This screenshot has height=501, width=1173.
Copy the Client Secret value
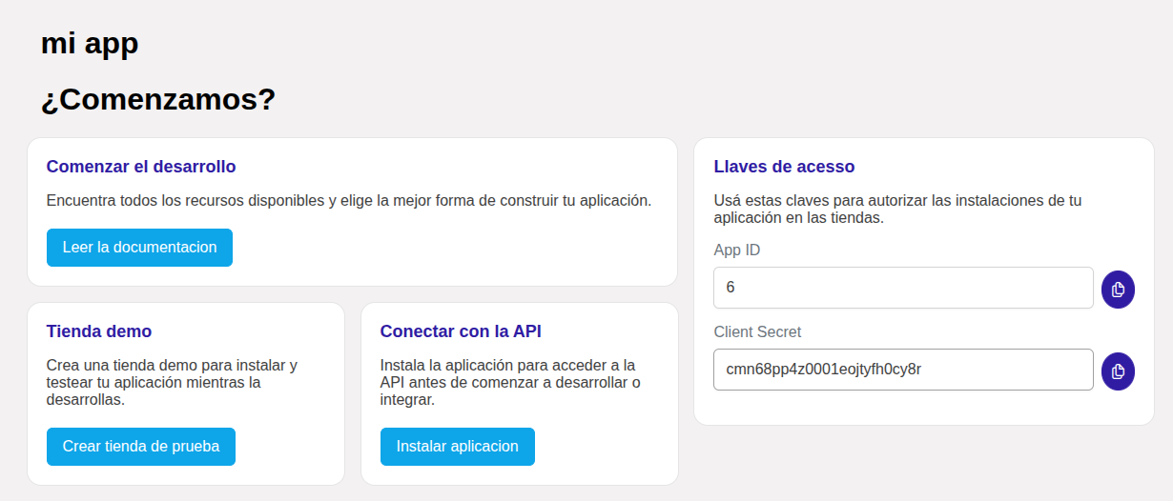(1118, 371)
